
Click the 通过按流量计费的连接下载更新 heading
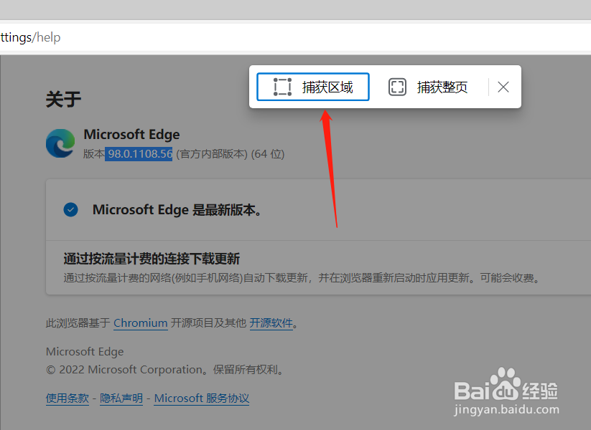[x=152, y=259]
